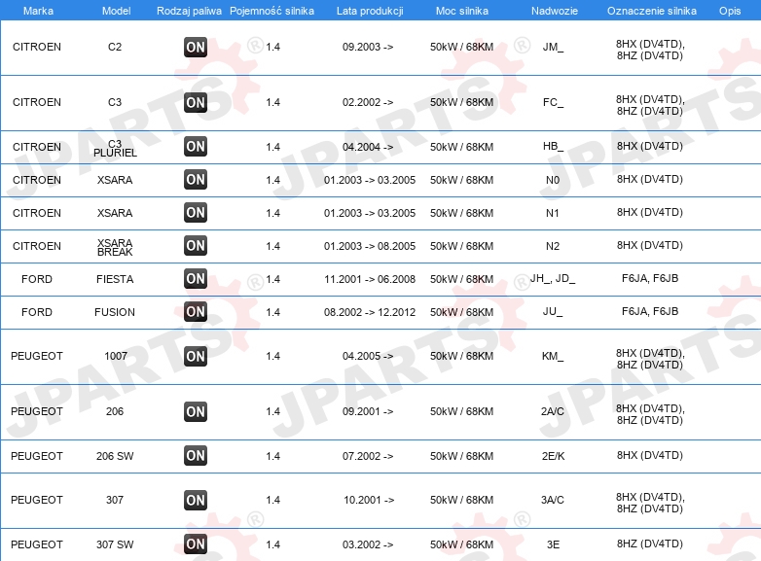Click the 8HZ (DV4TD) engine code in 307 SW row

click(x=650, y=544)
